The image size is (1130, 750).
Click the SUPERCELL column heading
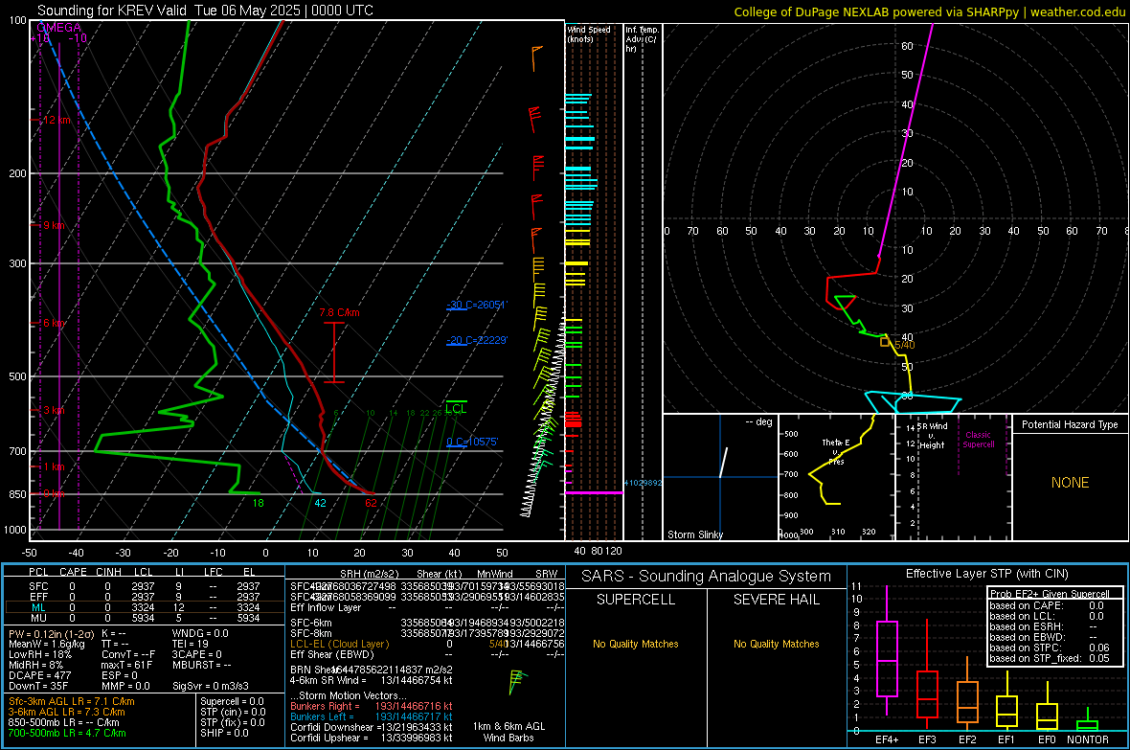click(x=636, y=600)
